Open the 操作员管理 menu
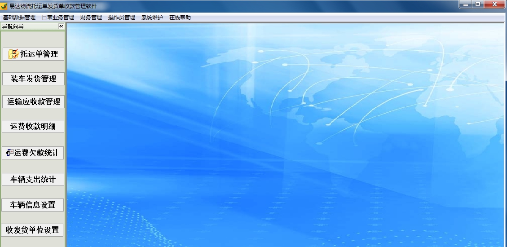 (x=122, y=18)
